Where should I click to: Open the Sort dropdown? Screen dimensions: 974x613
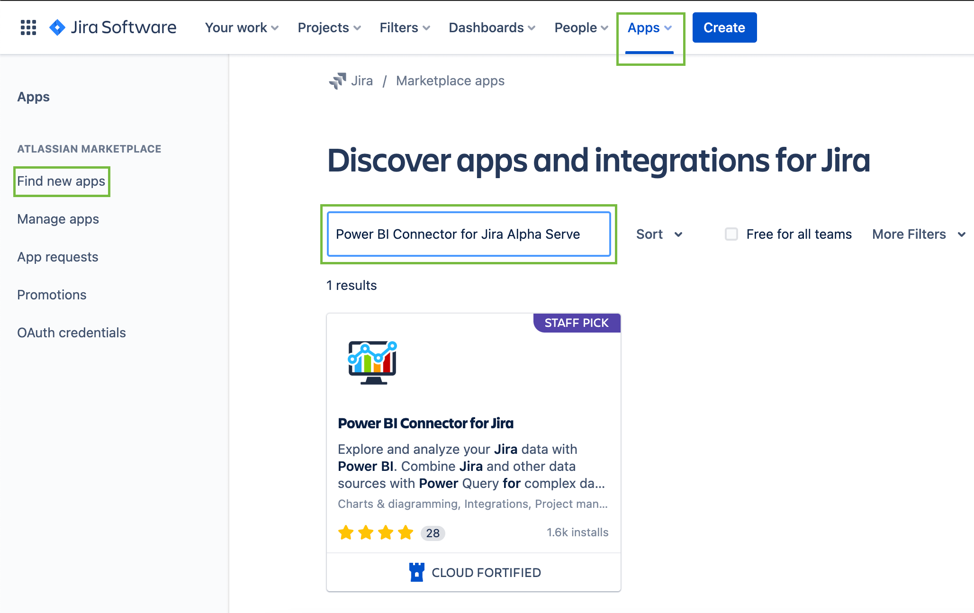(659, 234)
